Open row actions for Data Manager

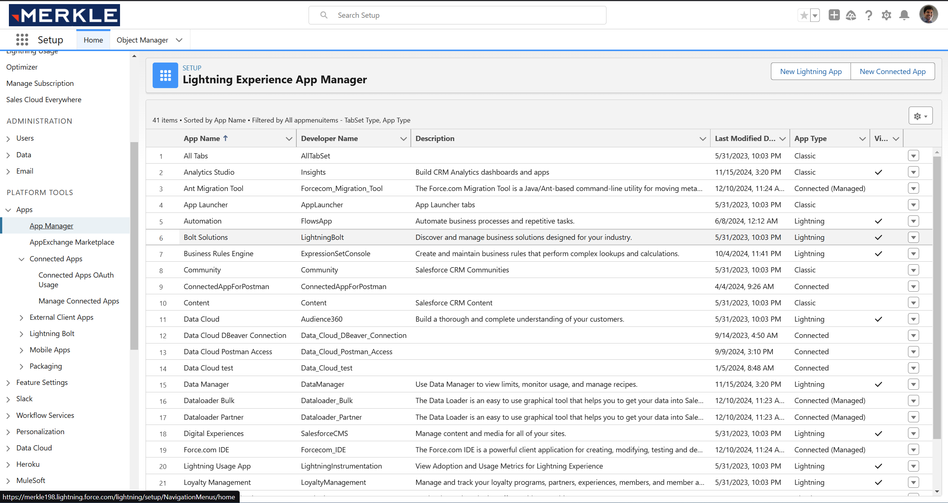point(913,384)
